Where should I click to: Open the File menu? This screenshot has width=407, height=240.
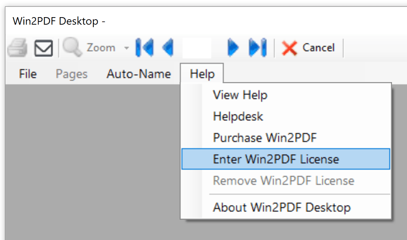pos(28,74)
